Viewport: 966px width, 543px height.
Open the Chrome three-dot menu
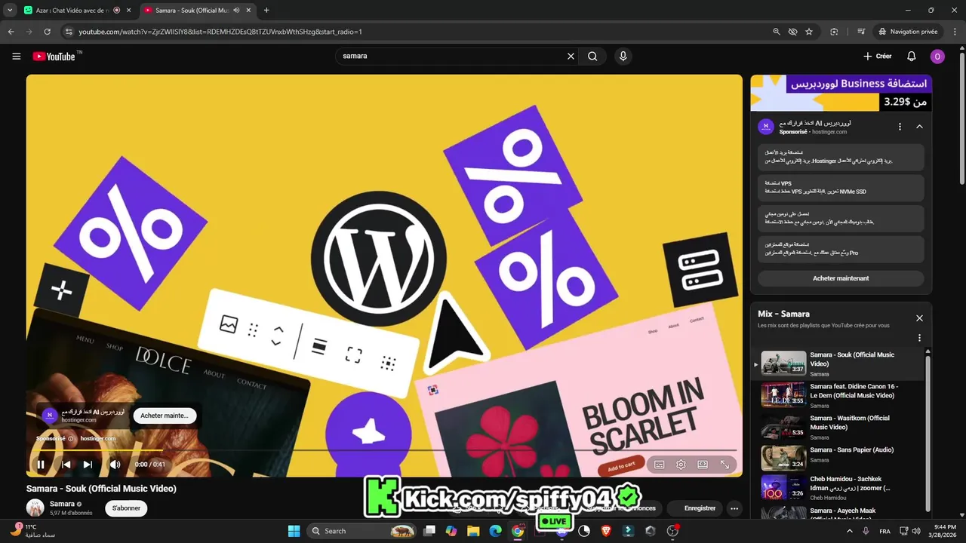(x=955, y=32)
